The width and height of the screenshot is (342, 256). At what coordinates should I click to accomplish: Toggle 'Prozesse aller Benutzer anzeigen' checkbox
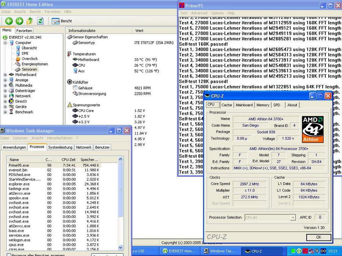(9, 255)
